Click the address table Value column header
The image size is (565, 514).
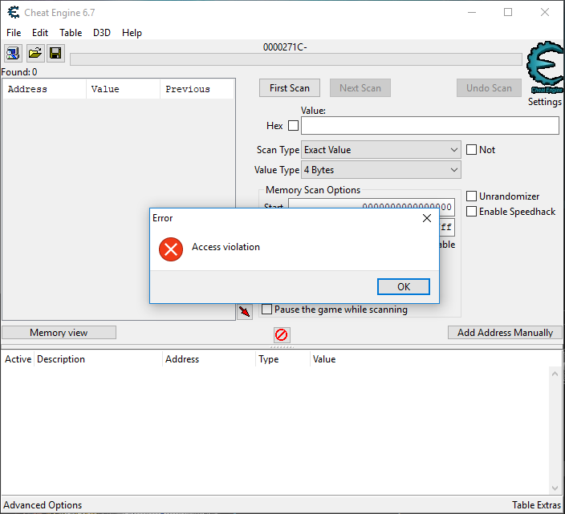[437, 359]
